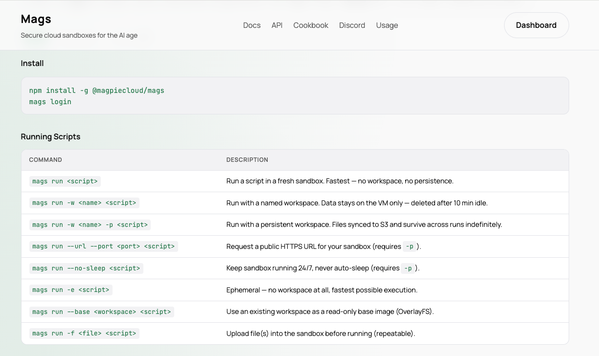The width and height of the screenshot is (599, 356).
Task: Click the '-f <file>' upload command chip
Action: 84,333
